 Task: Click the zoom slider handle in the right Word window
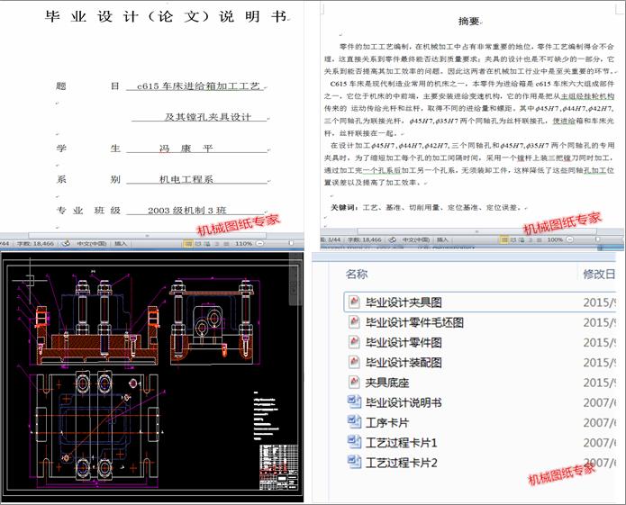pos(598,239)
